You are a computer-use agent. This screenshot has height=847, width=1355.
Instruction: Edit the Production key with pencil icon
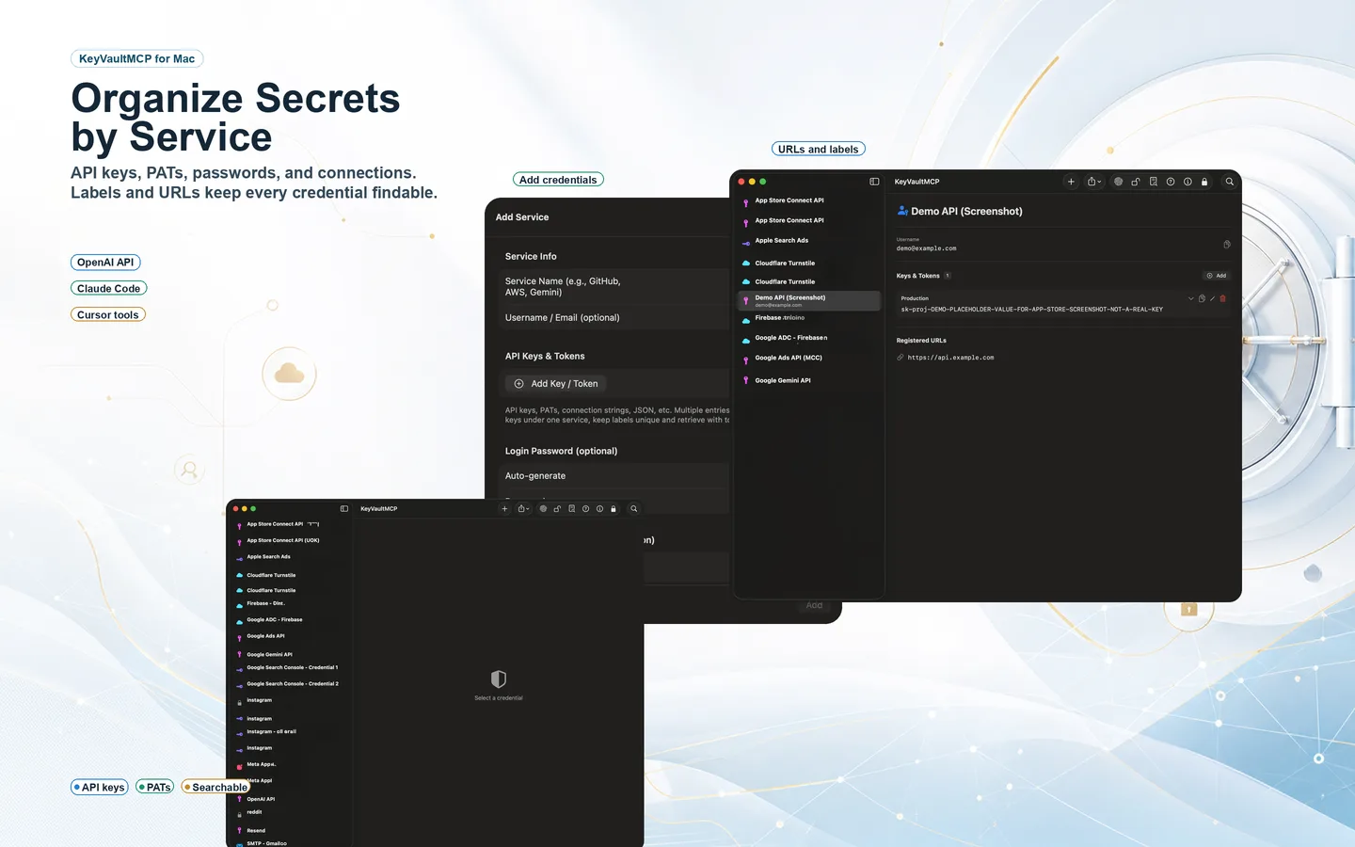click(1213, 298)
